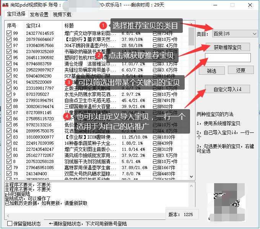The width and height of the screenshot is (260, 229).
Task: Uncheck the checkbox for row 81
Action: (x=9, y=149)
